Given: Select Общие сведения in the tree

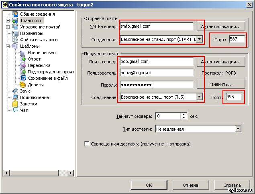Looking at the screenshot, I should [x=37, y=14].
